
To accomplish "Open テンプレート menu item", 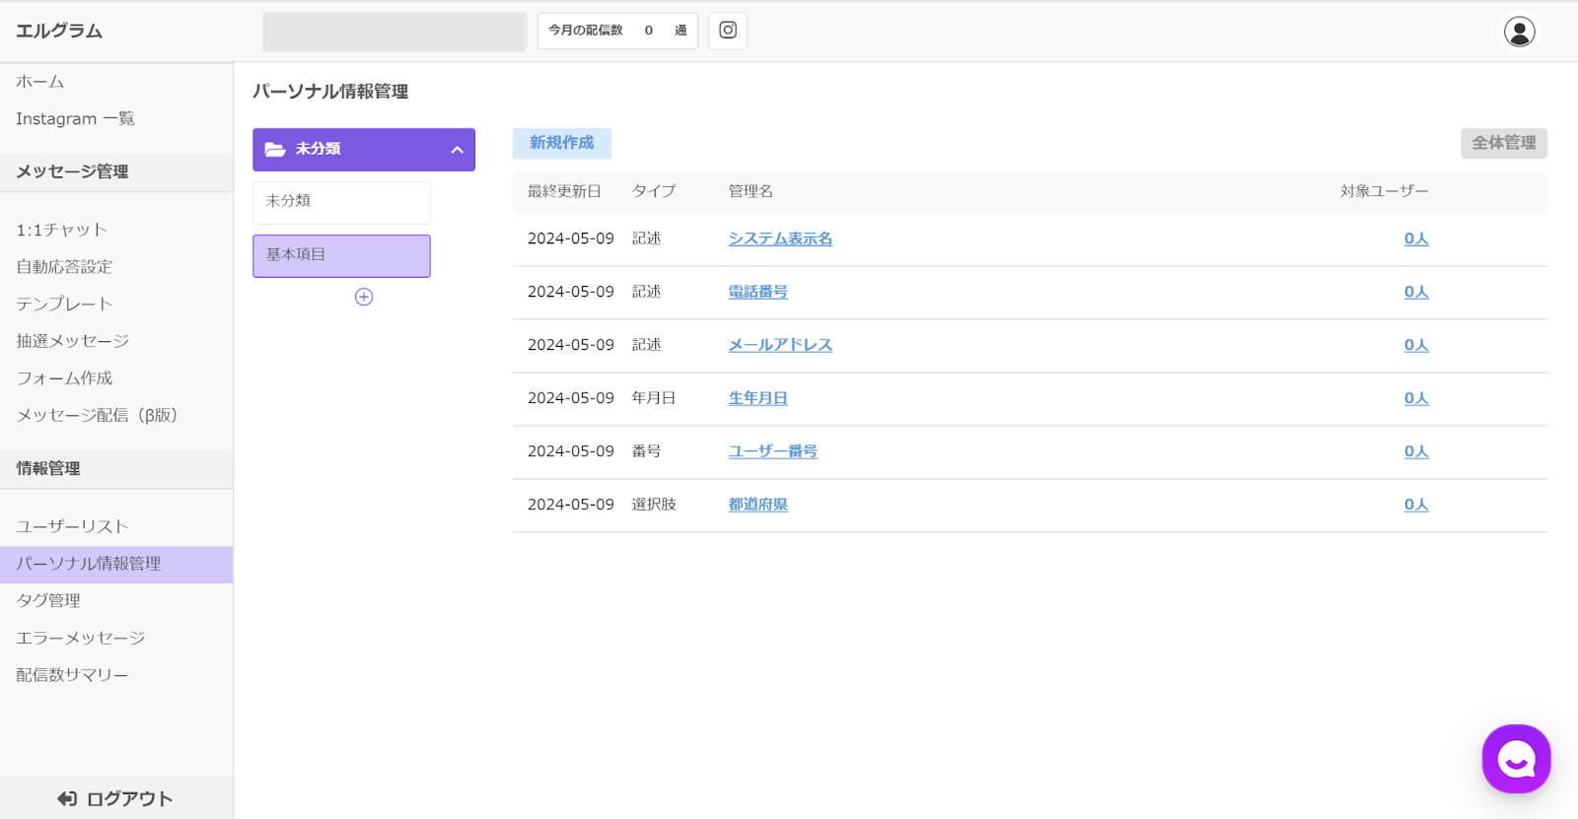I will [x=64, y=304].
